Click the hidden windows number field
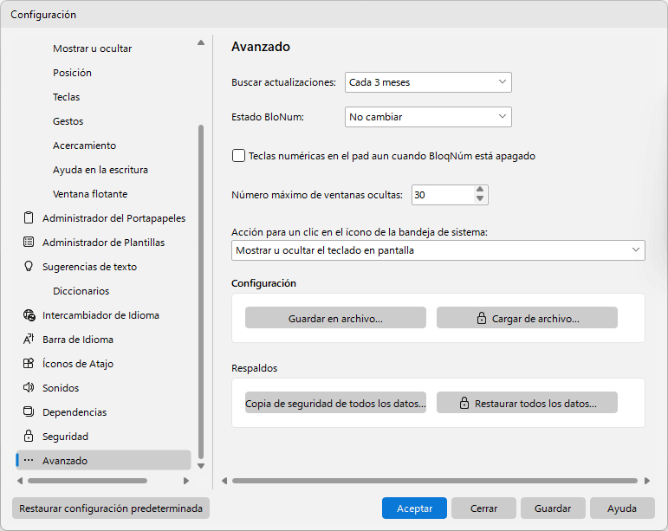This screenshot has width=668, height=531. tap(442, 195)
